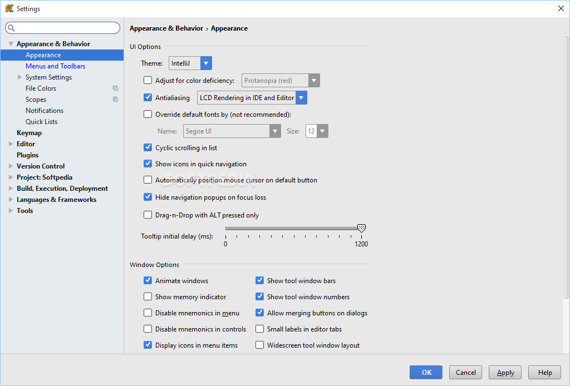The image size is (570, 386).
Task: Open the Antialiasing rendering mode dropdown
Action: point(300,97)
